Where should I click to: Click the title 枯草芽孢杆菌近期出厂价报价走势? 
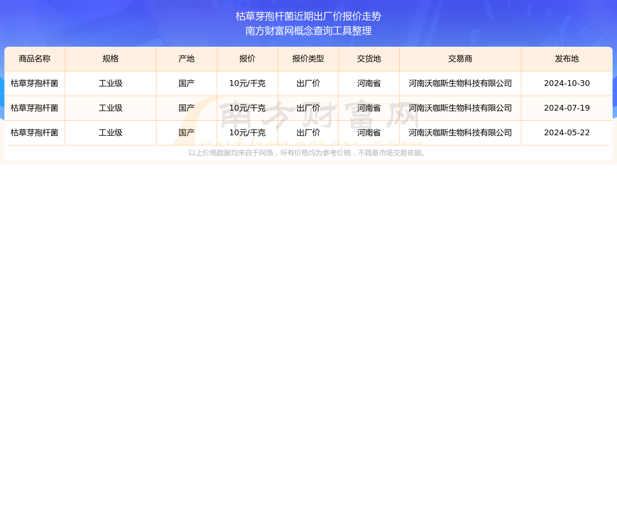(308, 16)
